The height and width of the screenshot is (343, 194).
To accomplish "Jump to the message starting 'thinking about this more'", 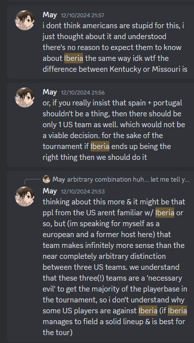I will 100,256.
